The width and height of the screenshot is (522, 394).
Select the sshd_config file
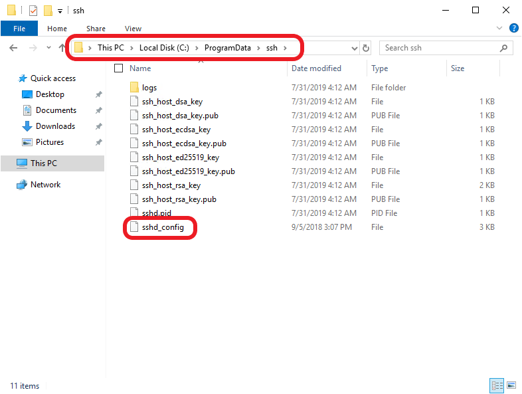point(163,227)
